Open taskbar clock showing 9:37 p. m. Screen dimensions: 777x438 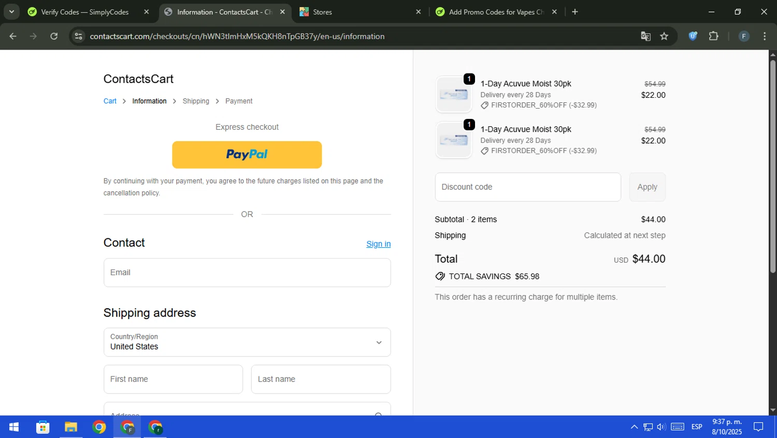click(x=727, y=427)
